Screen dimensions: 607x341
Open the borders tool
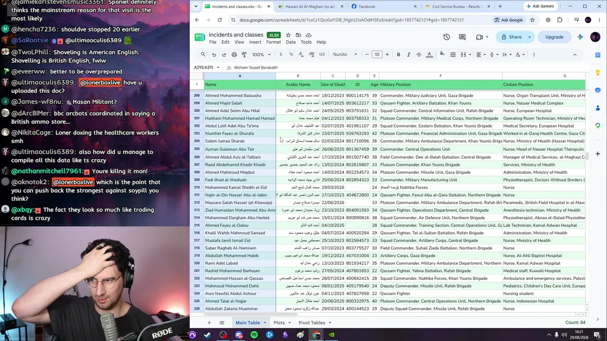[x=453, y=54]
